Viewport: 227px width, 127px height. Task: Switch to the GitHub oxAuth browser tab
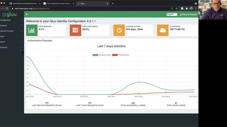24,4
